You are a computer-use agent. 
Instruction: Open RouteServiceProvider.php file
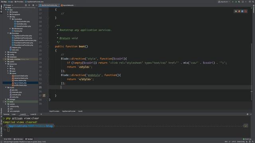22,45
